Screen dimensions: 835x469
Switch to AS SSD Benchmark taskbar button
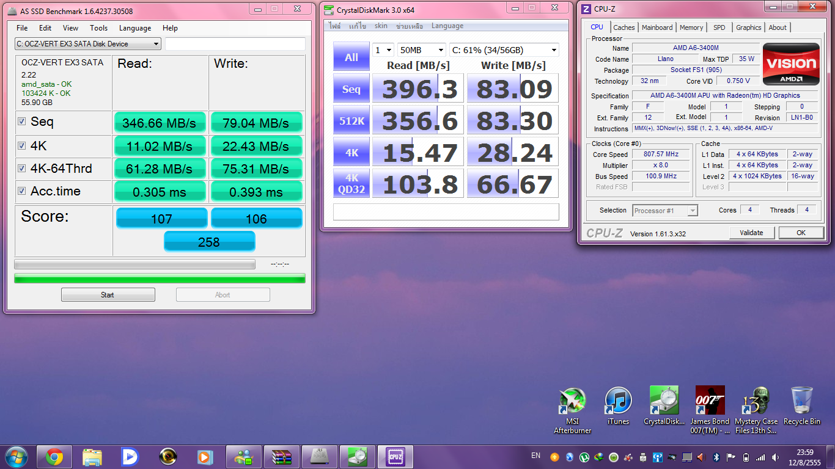pos(320,457)
